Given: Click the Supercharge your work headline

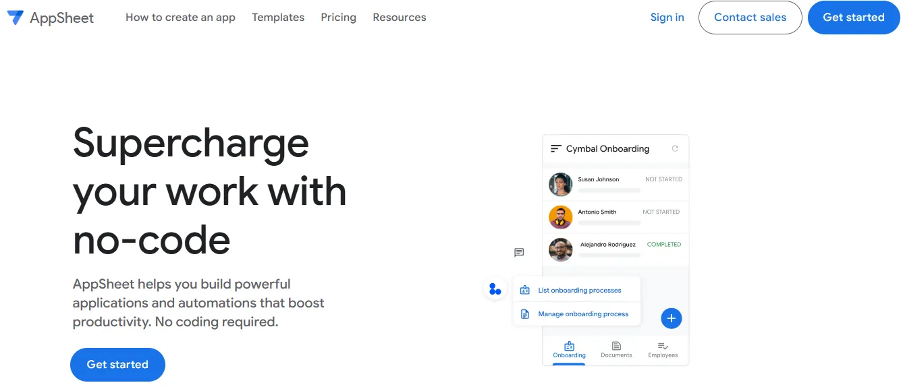Looking at the screenshot, I should [209, 191].
